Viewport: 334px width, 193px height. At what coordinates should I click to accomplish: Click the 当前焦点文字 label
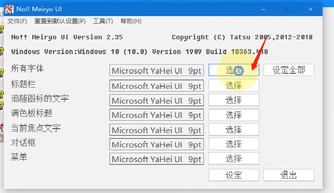point(36,128)
